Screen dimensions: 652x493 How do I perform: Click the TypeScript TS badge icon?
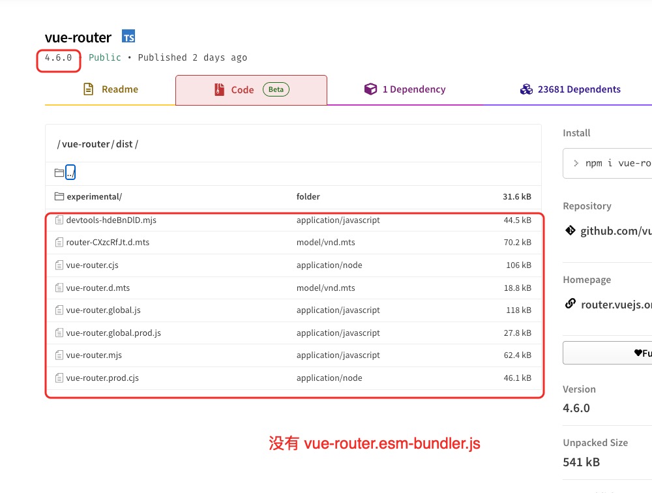128,37
